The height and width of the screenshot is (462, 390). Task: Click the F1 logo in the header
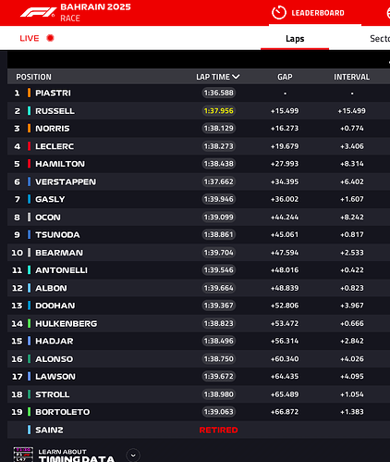pyautogui.click(x=38, y=12)
